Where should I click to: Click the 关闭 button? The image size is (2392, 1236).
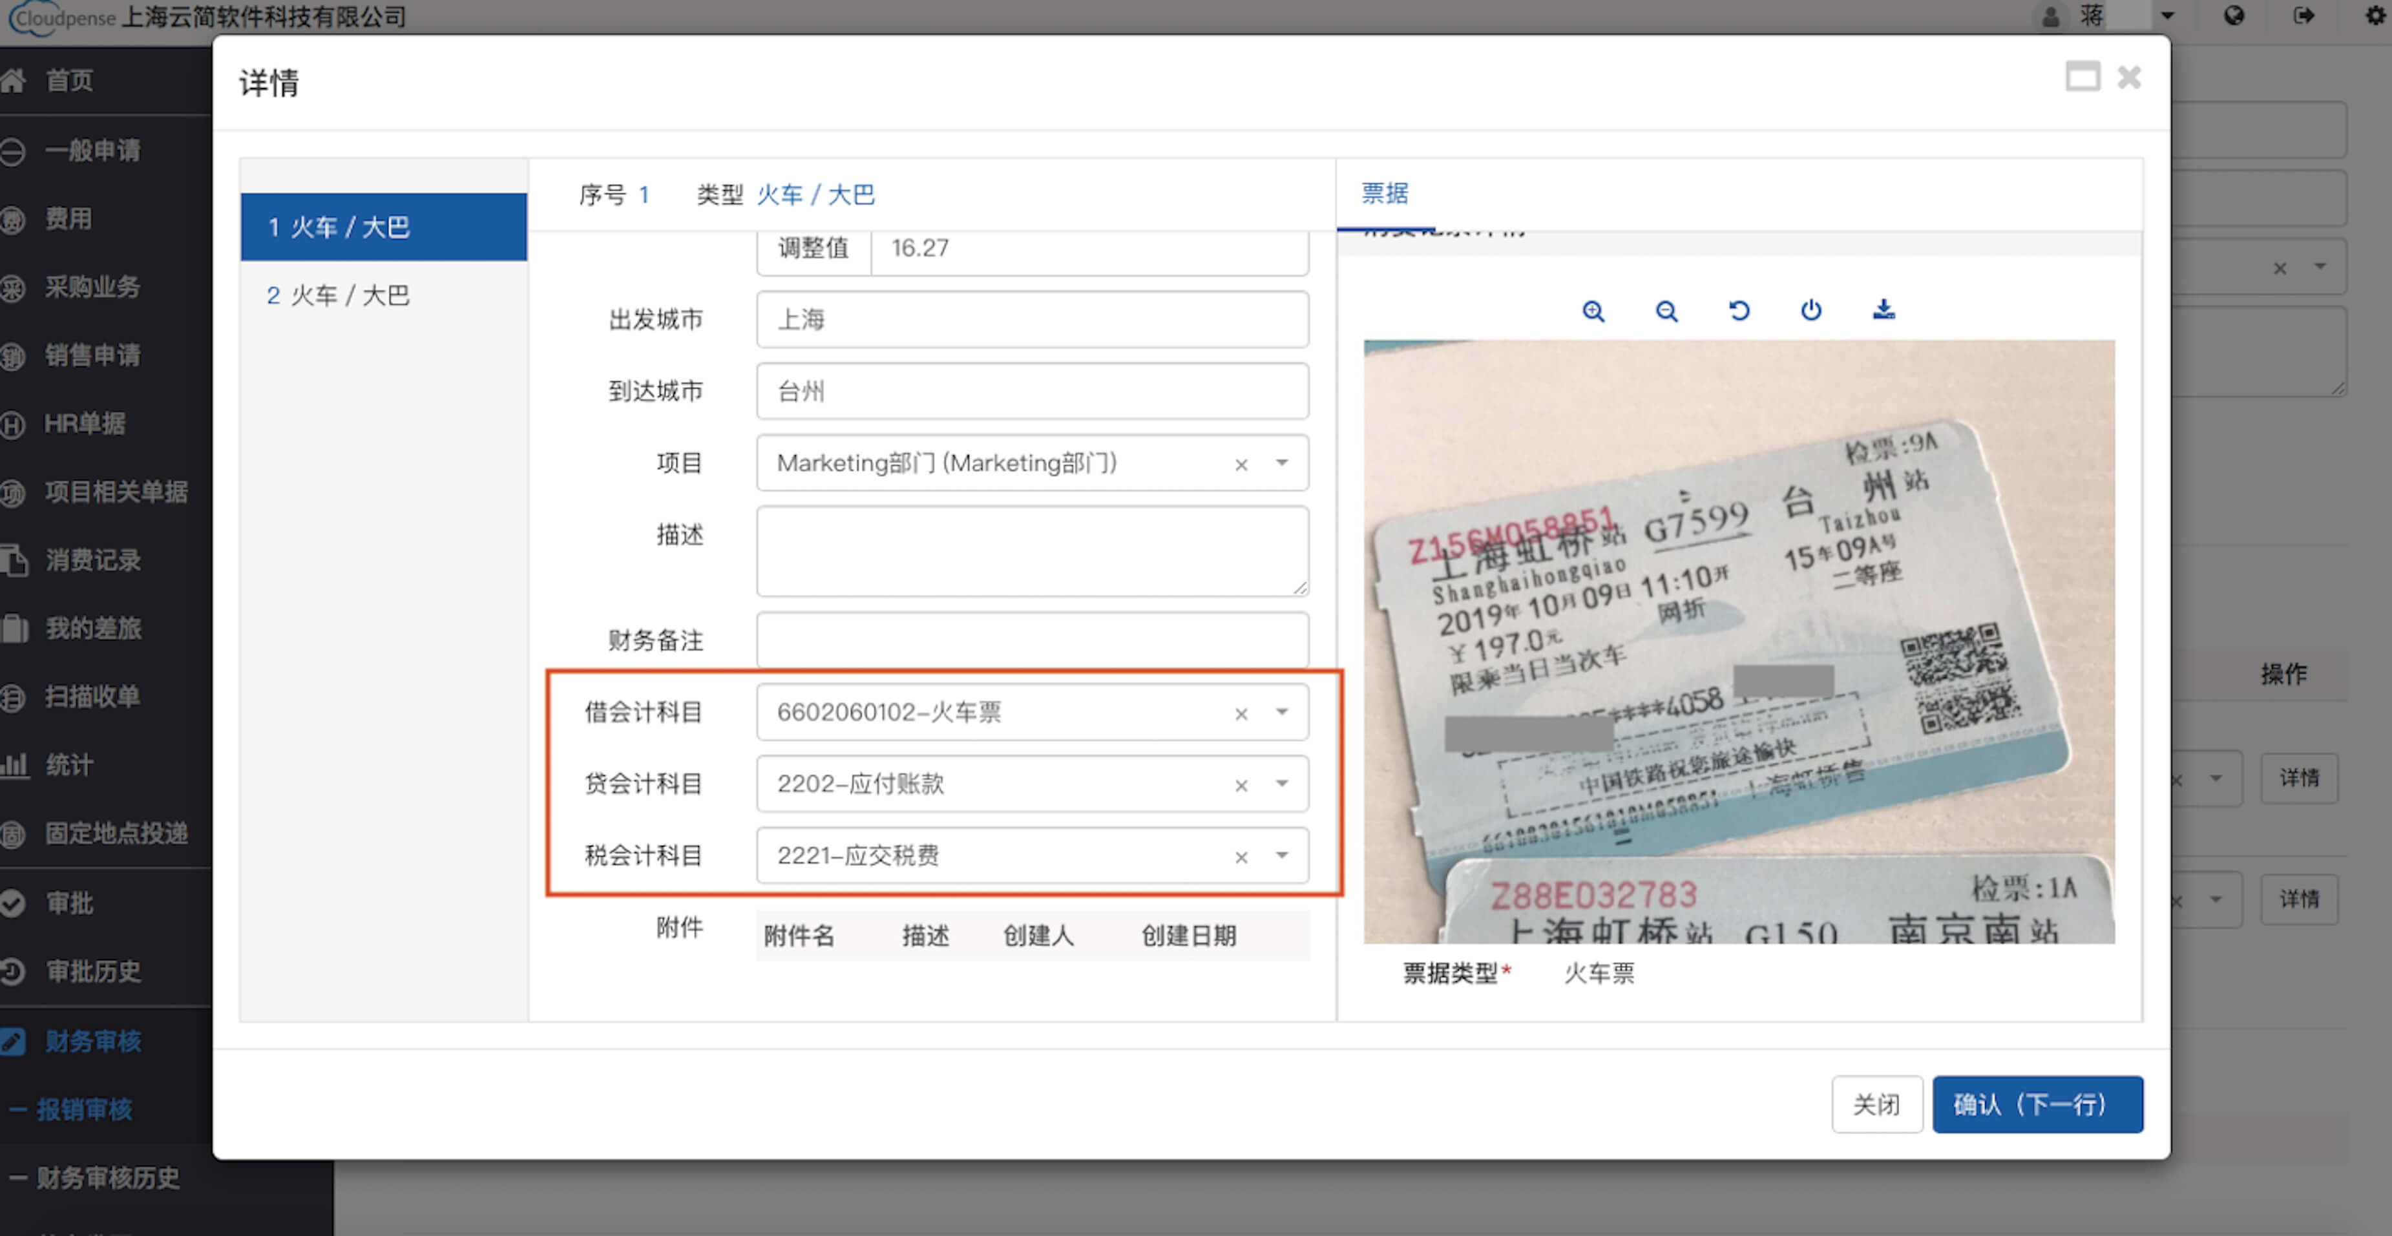pyautogui.click(x=1876, y=1104)
